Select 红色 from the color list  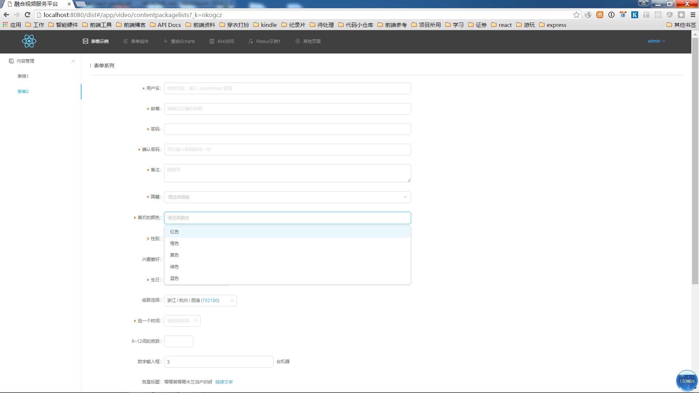click(x=174, y=232)
